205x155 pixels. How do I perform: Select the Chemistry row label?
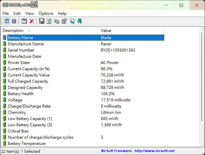coord(17,112)
